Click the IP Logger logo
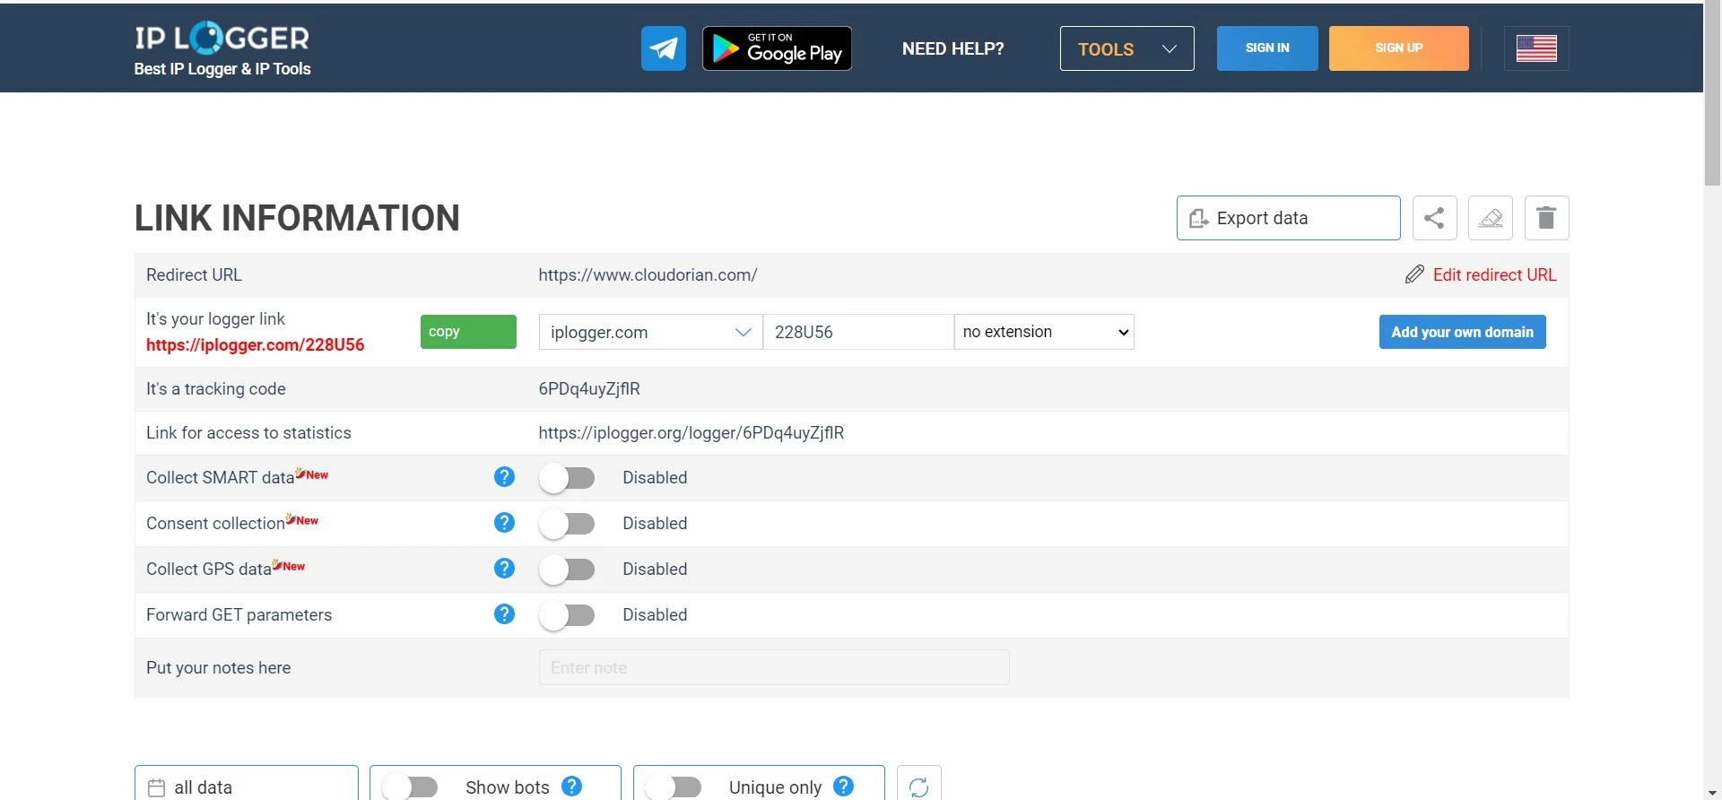This screenshot has height=800, width=1722. 222,38
